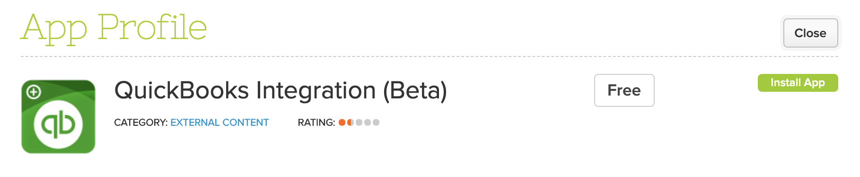Open the External Content category link

click(219, 122)
